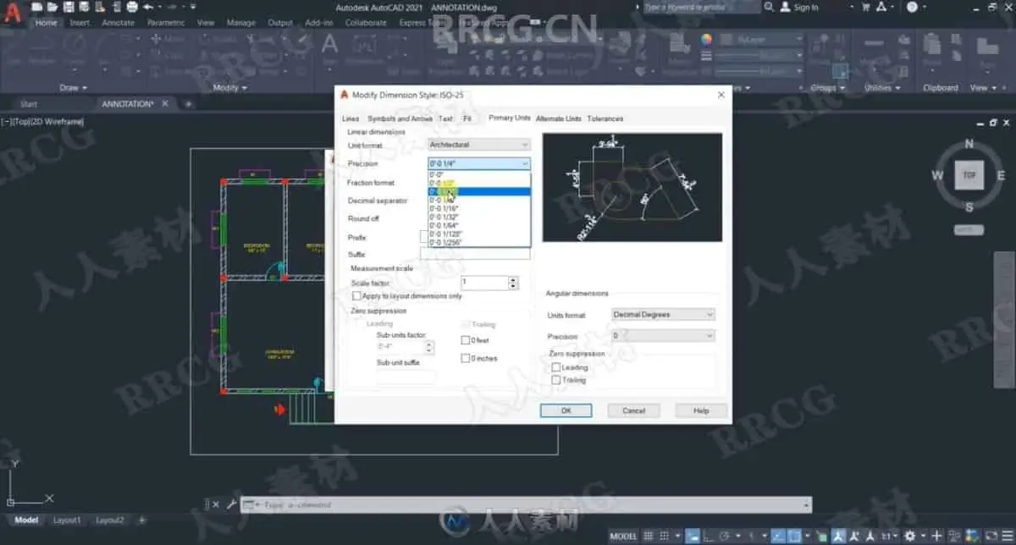Click the workspace switching gear icon
The height and width of the screenshot is (545, 1016).
[909, 536]
